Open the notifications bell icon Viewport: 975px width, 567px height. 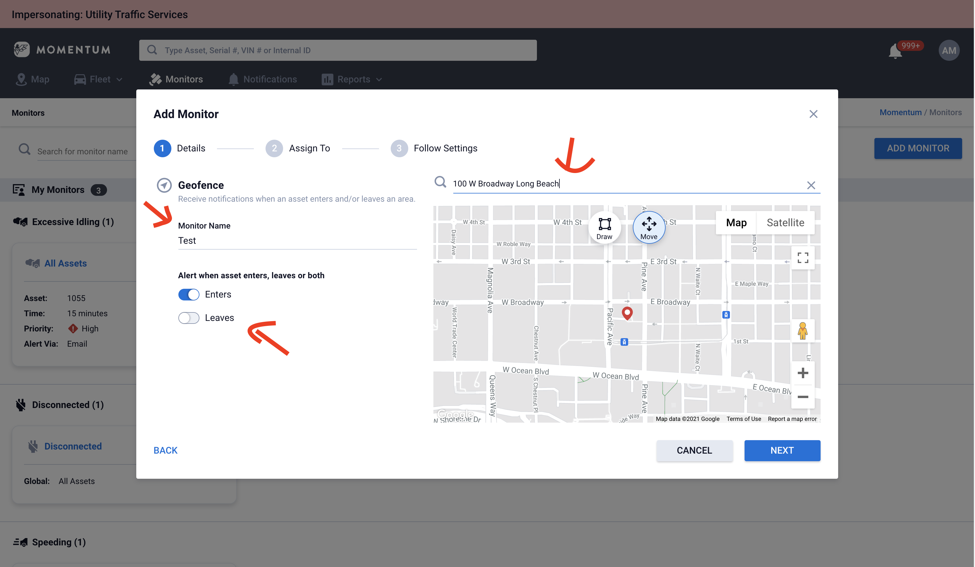(x=895, y=51)
